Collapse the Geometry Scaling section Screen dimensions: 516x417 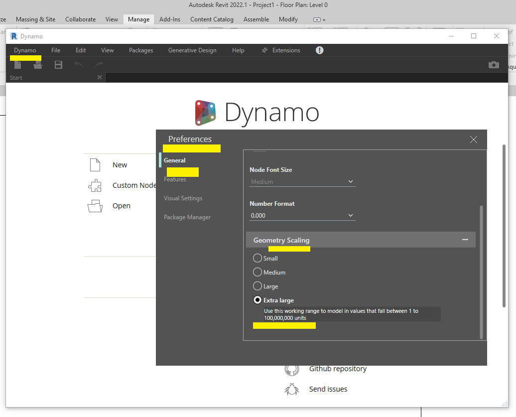point(465,239)
